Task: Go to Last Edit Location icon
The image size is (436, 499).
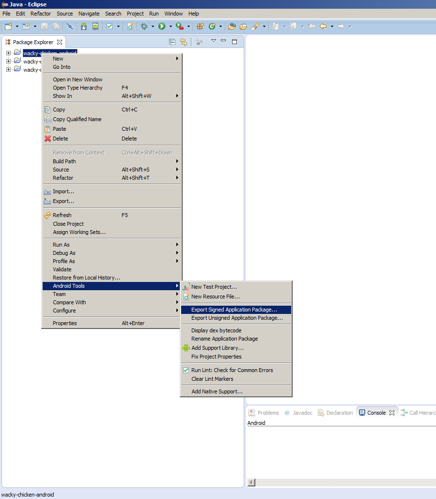Action: [311, 27]
